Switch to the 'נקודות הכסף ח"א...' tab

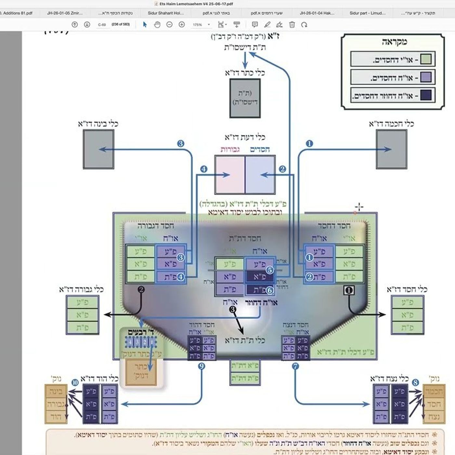[115, 13]
